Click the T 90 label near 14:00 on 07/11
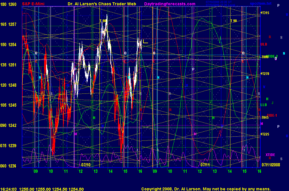Image resolution: width=289 pixels, height=191 pixels. coord(233,21)
